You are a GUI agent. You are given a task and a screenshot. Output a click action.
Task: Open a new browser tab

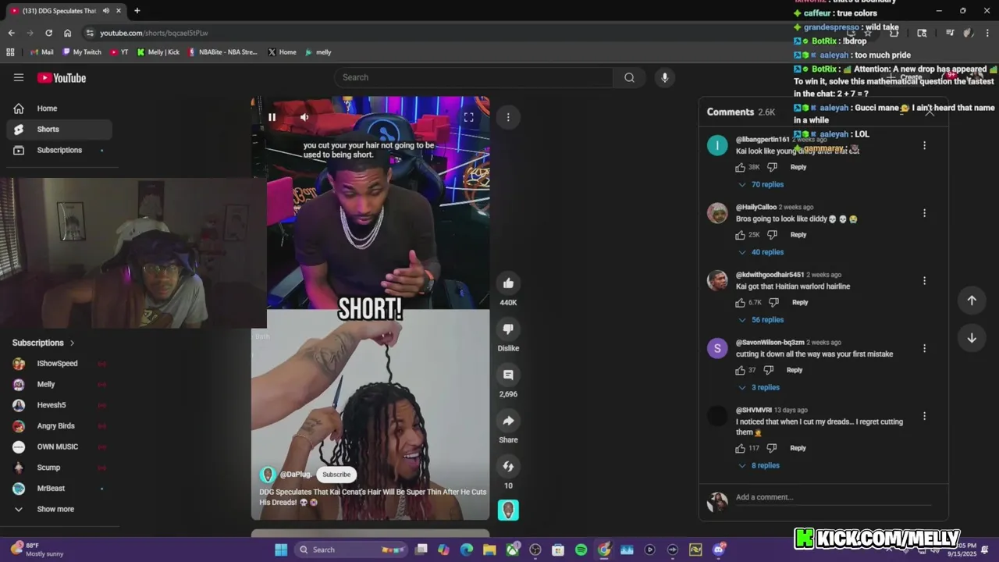[137, 11]
